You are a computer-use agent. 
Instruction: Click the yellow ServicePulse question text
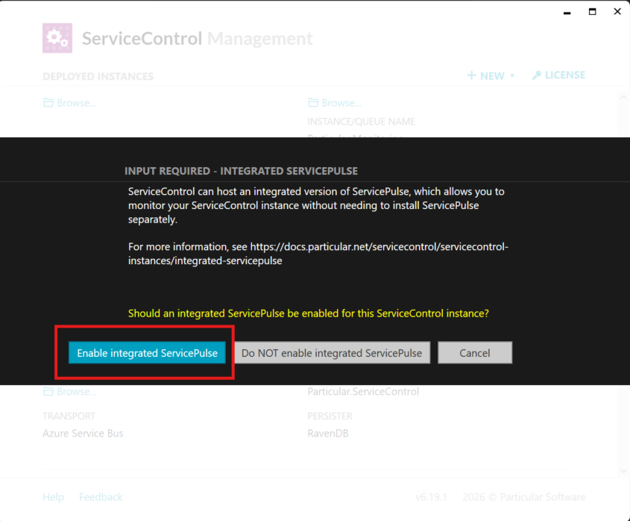point(308,313)
